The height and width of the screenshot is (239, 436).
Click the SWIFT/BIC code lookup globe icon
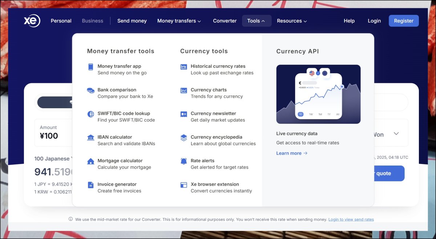pos(90,114)
